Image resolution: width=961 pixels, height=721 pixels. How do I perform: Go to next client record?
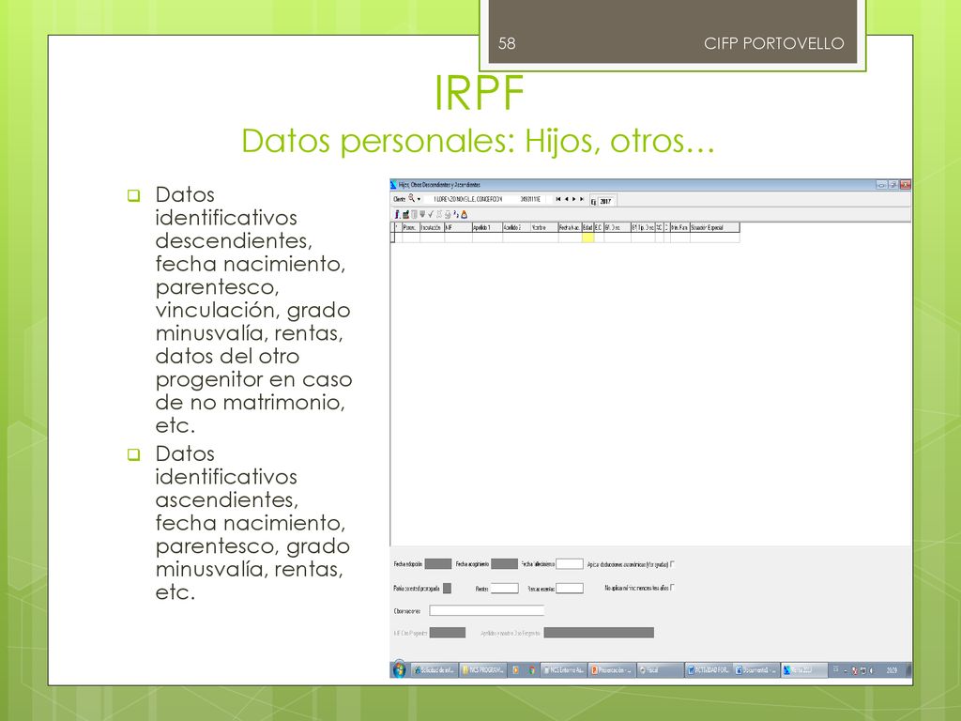pyautogui.click(x=573, y=199)
